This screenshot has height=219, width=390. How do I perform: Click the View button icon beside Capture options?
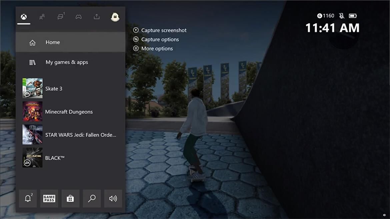coord(136,39)
